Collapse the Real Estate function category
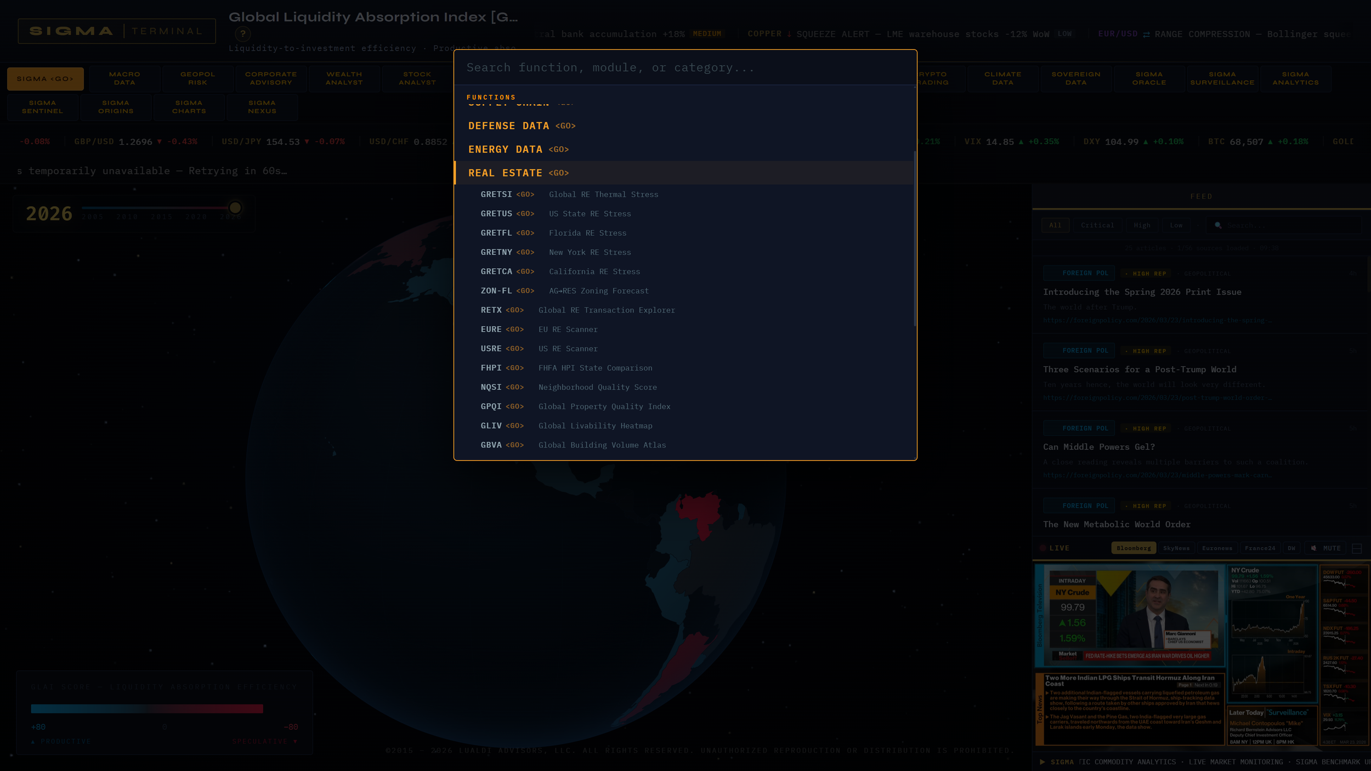 (684, 173)
